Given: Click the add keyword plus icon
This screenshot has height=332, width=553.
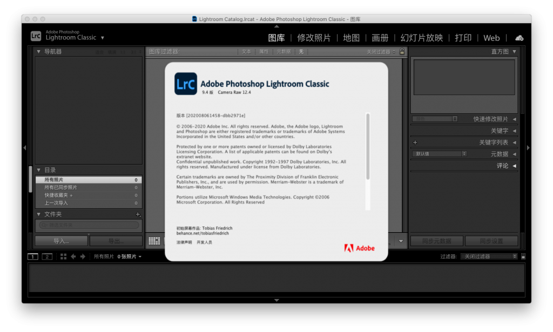Looking at the screenshot, I should point(415,143).
